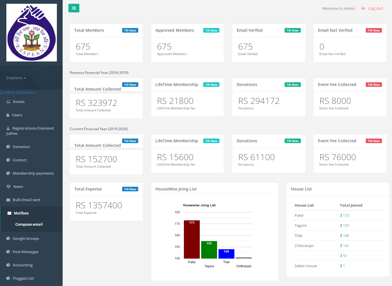
Task: Toggle sidebar with hamburger menu button
Action: pyautogui.click(x=74, y=8)
